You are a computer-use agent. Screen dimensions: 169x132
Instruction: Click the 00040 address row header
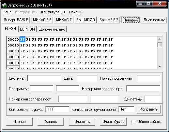[x=13, y=63]
